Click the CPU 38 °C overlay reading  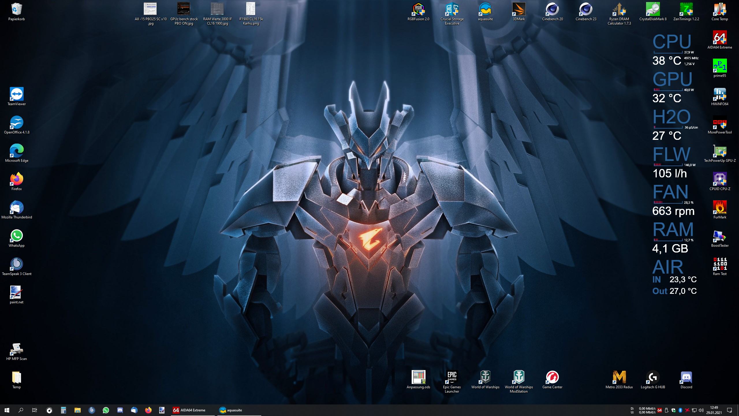667,61
